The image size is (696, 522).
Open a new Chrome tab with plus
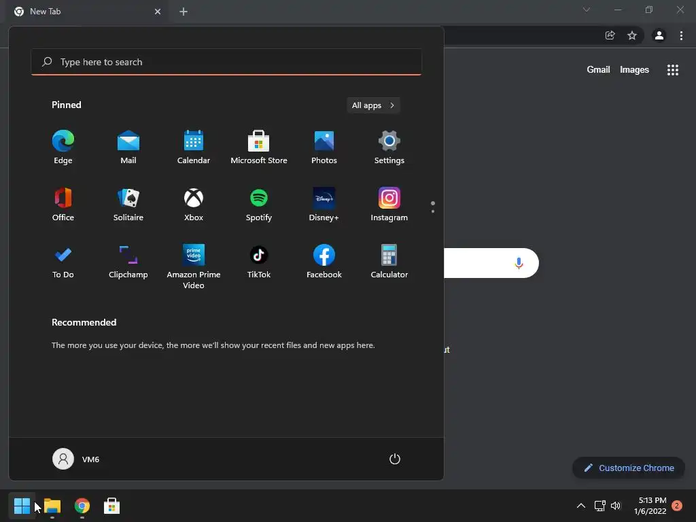tap(184, 12)
